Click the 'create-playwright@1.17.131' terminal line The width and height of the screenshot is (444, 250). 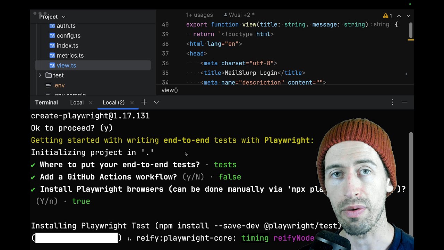[x=90, y=116]
